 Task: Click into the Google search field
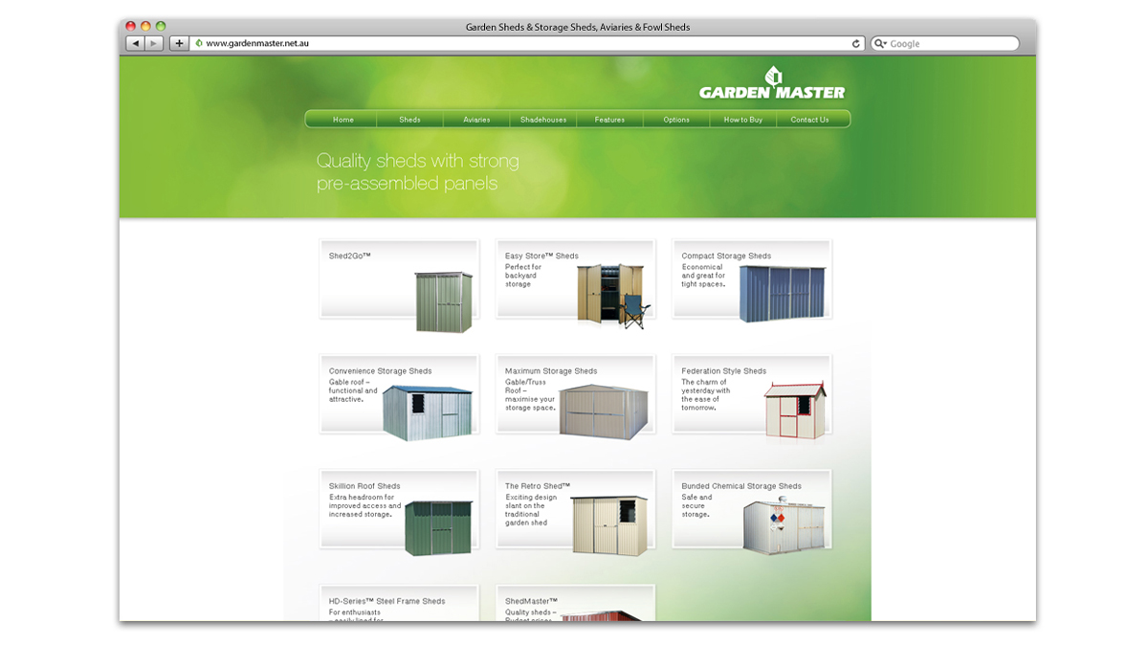click(944, 43)
